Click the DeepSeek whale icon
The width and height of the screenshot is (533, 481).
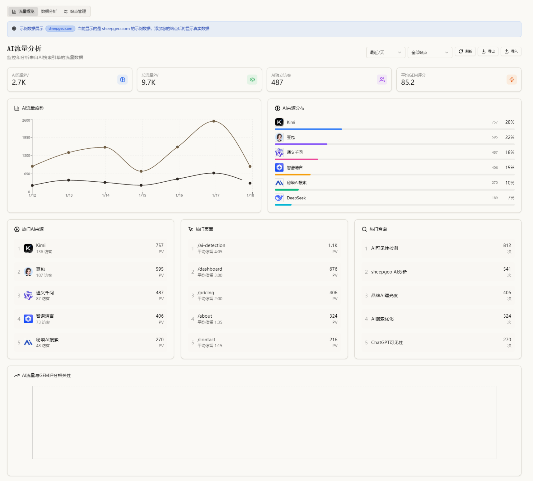coord(279,198)
